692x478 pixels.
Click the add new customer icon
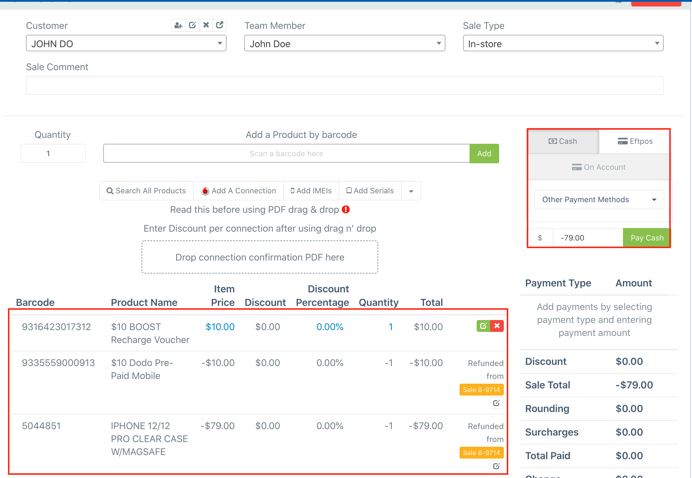pyautogui.click(x=178, y=25)
